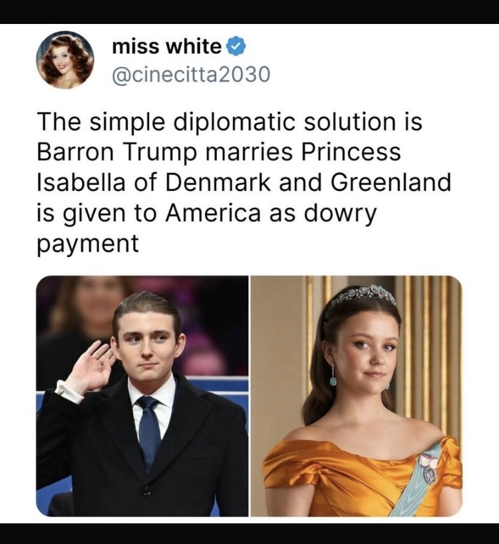Open the left photo of man saluting

click(142, 396)
